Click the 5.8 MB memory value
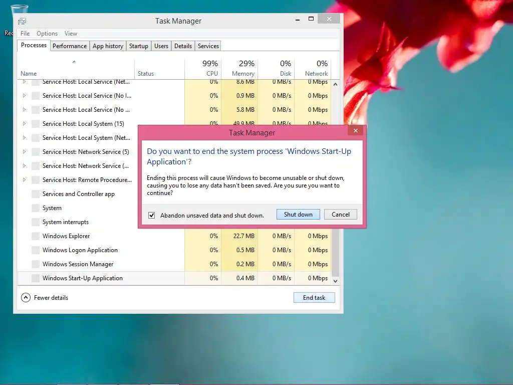 coord(245,110)
